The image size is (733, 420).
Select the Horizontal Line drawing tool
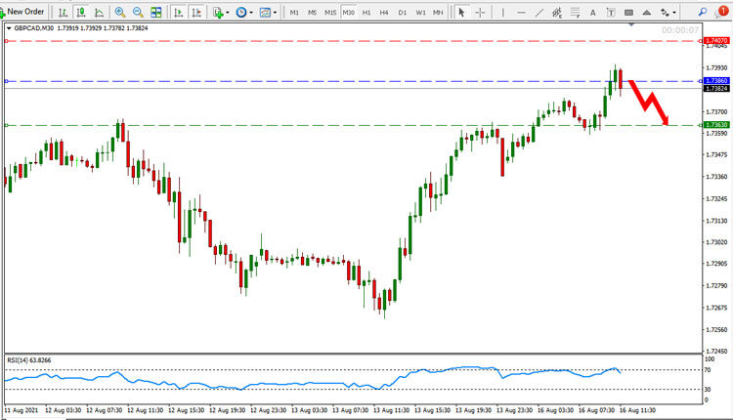click(x=521, y=13)
